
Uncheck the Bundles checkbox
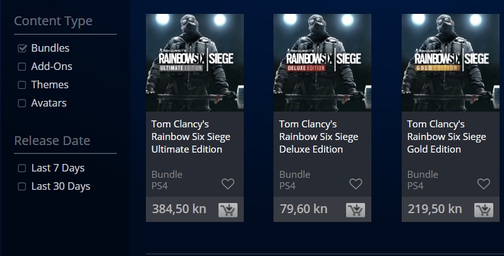pos(22,49)
